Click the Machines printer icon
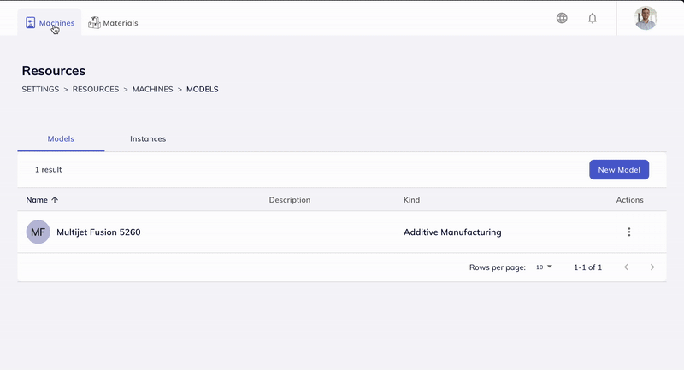 (x=30, y=23)
